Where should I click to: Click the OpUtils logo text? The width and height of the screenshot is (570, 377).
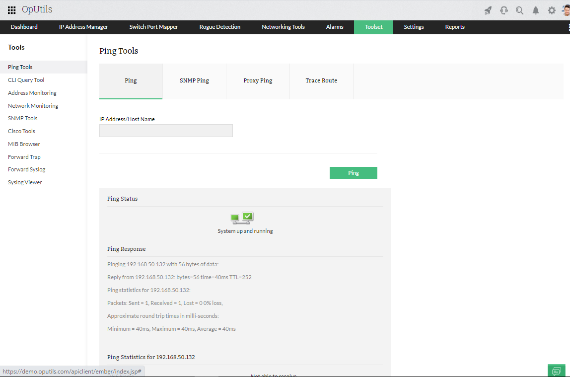click(x=37, y=9)
